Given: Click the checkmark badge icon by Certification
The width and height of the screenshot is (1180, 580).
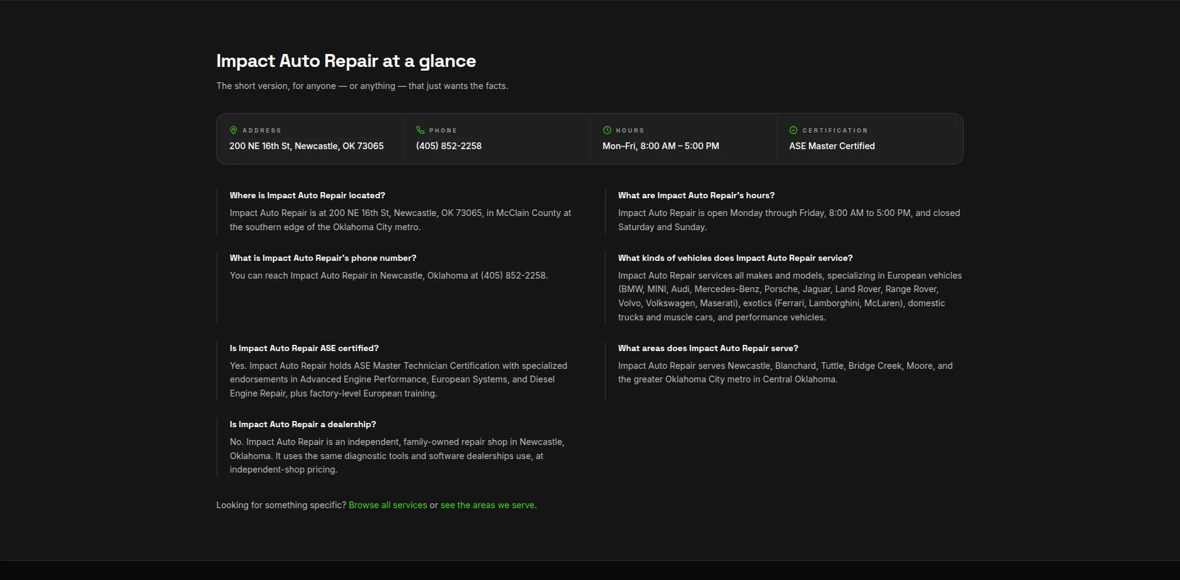Looking at the screenshot, I should click(x=793, y=130).
